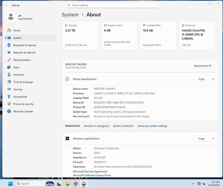The width and height of the screenshot is (223, 188).
Task: Click the Device specifications info icon
Action: [67, 79]
